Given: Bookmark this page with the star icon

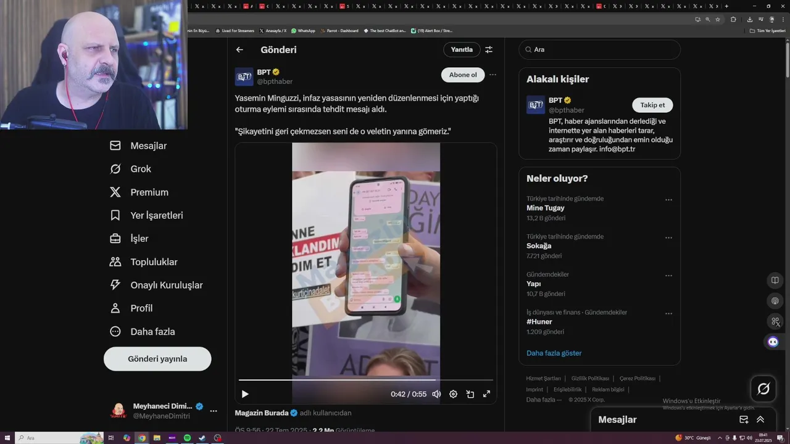Looking at the screenshot, I should point(718,19).
